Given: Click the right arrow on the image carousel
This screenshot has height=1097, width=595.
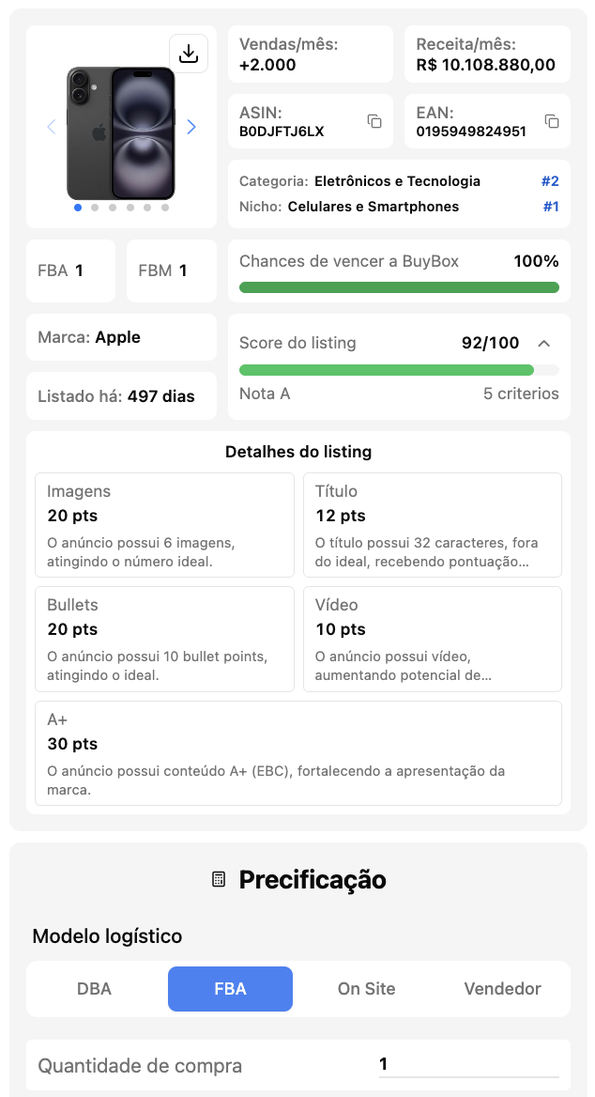Looking at the screenshot, I should tap(191, 127).
